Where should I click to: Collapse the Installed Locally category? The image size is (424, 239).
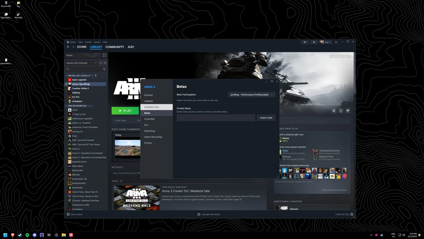coord(66,76)
